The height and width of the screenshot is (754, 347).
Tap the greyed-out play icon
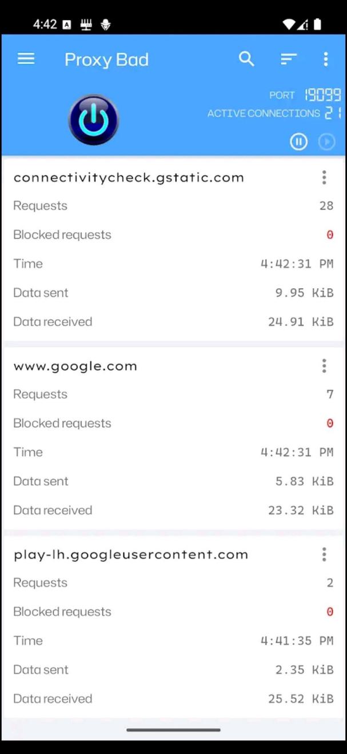pyautogui.click(x=326, y=142)
